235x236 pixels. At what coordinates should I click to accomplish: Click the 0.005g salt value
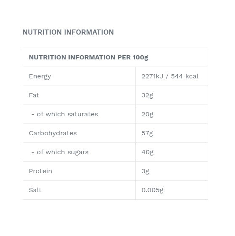pos(152,190)
